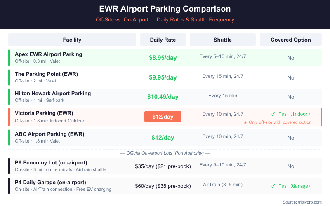Open the P4 Daily Garage (on-airport) entry
Screen dimensions: 330x206
click(x=50, y=182)
